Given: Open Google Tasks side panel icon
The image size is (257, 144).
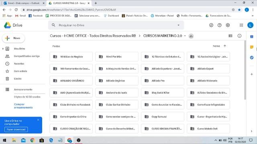Looking at the screenshot, I should pos(252,58).
